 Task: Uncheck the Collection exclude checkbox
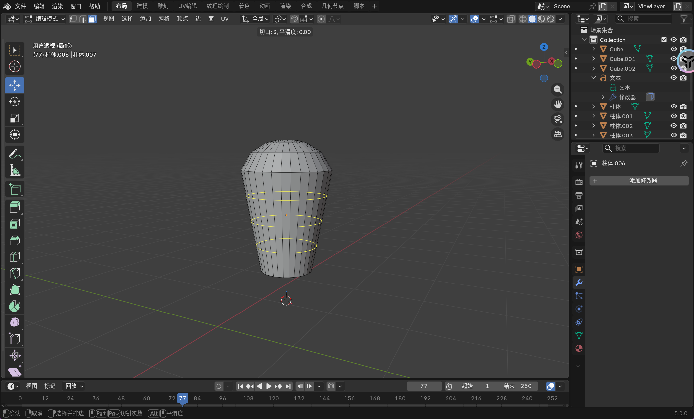tap(664, 40)
